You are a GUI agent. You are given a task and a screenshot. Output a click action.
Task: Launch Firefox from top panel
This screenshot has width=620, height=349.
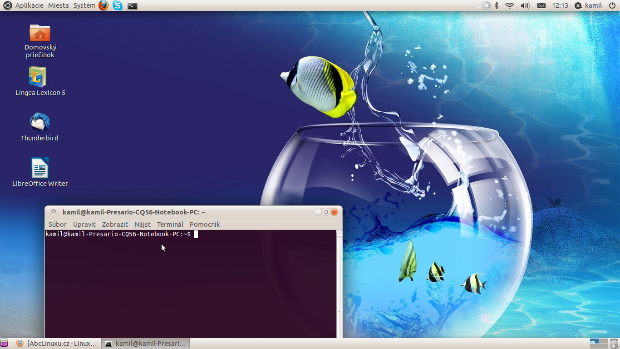click(104, 5)
